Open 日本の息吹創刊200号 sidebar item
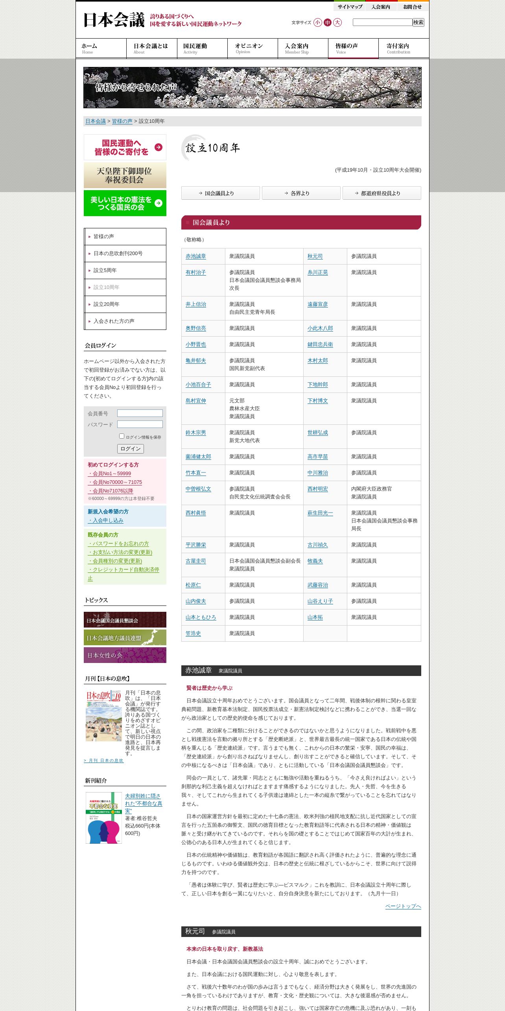The height and width of the screenshot is (1011, 505). 125,254
